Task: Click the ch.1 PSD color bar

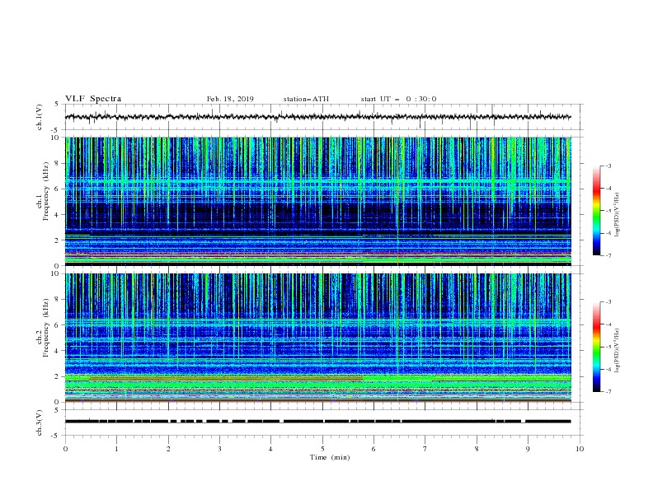Action: coord(596,211)
